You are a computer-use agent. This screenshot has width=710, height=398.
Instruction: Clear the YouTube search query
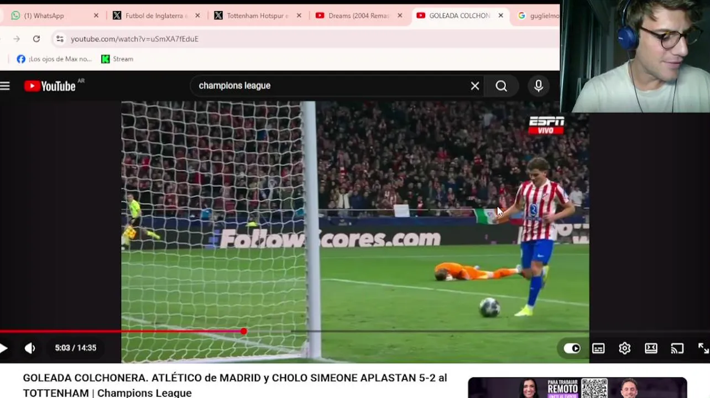475,86
